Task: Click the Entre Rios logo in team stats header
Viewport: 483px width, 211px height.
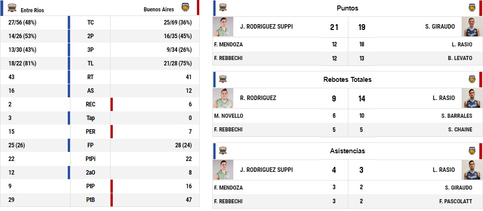Action: click(x=12, y=7)
